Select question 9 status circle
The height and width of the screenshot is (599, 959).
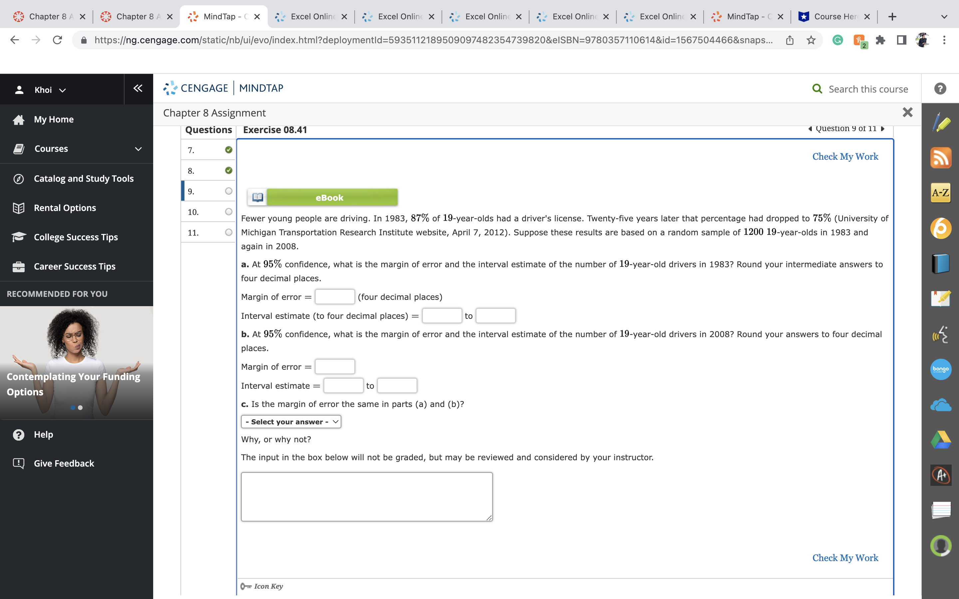[x=229, y=191]
